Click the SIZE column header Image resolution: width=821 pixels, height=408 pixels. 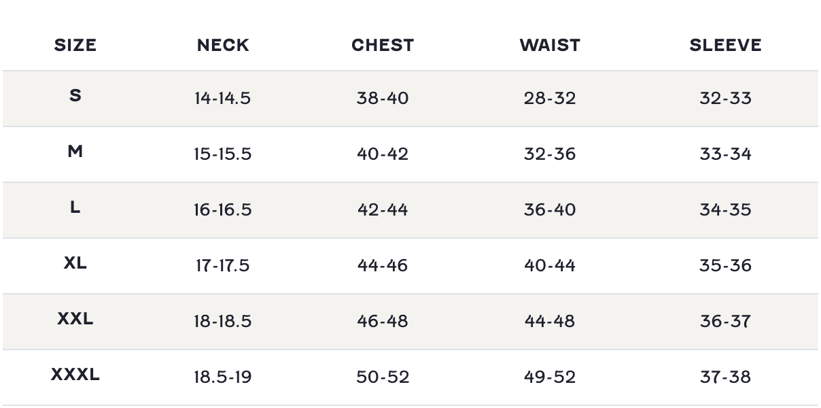75,46
